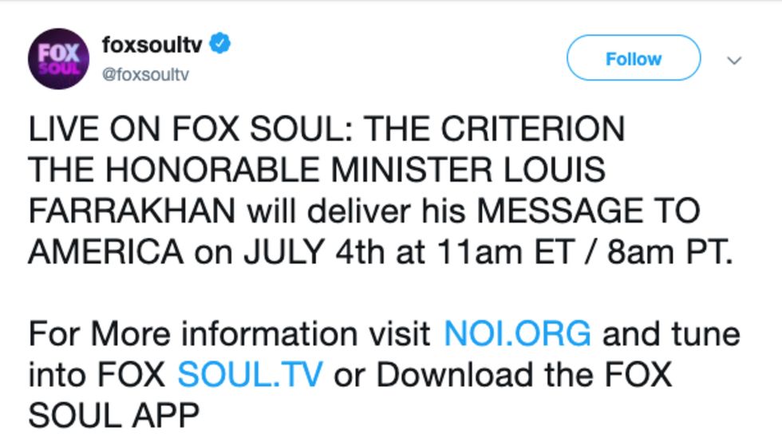The height and width of the screenshot is (445, 782).
Task: Click "THE HONORABLE MINISTER LOUIS" text line
Action: pyautogui.click(x=317, y=171)
